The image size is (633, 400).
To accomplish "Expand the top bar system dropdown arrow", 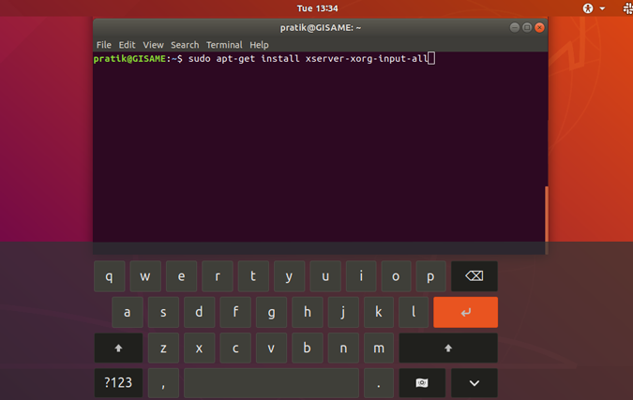I will 602,8.
